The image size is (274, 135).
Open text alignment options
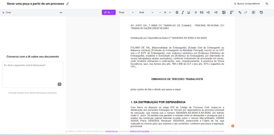(196, 12)
